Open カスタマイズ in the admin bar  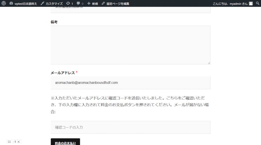pos(52,3)
